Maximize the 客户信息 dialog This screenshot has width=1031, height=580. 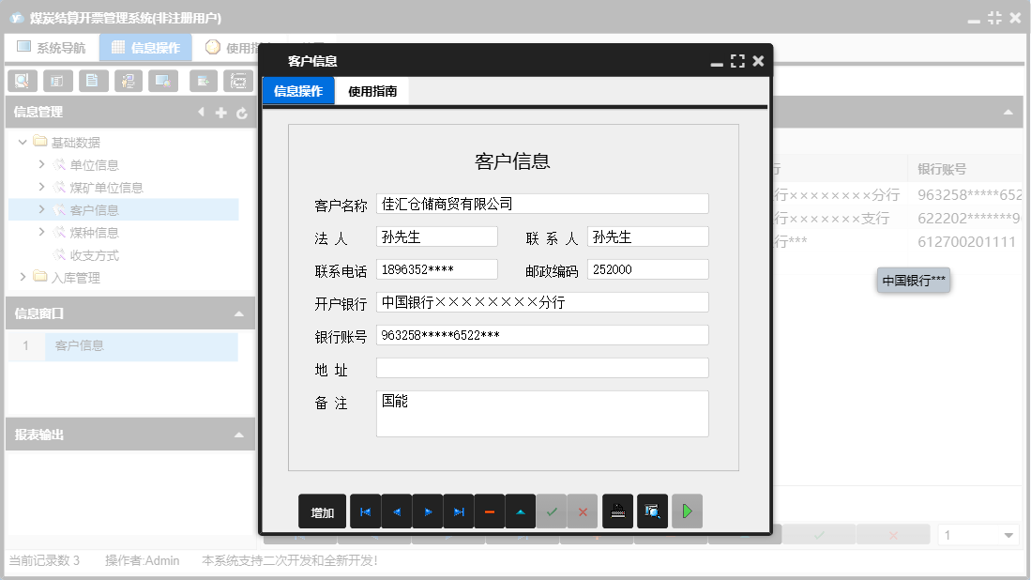point(737,61)
